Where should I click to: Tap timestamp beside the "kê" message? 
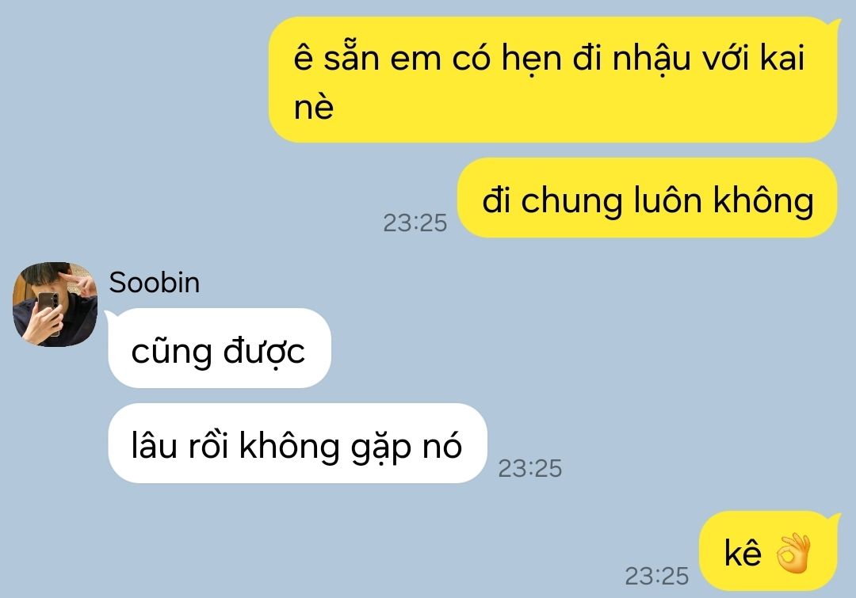pos(657,576)
